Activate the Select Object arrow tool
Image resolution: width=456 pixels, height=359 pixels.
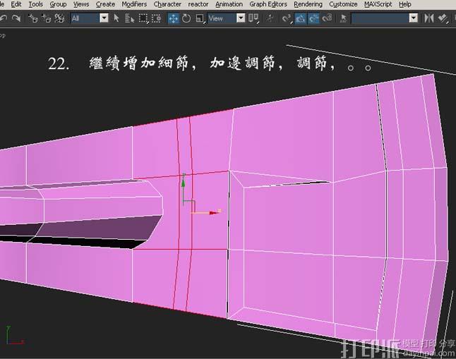[118, 18]
